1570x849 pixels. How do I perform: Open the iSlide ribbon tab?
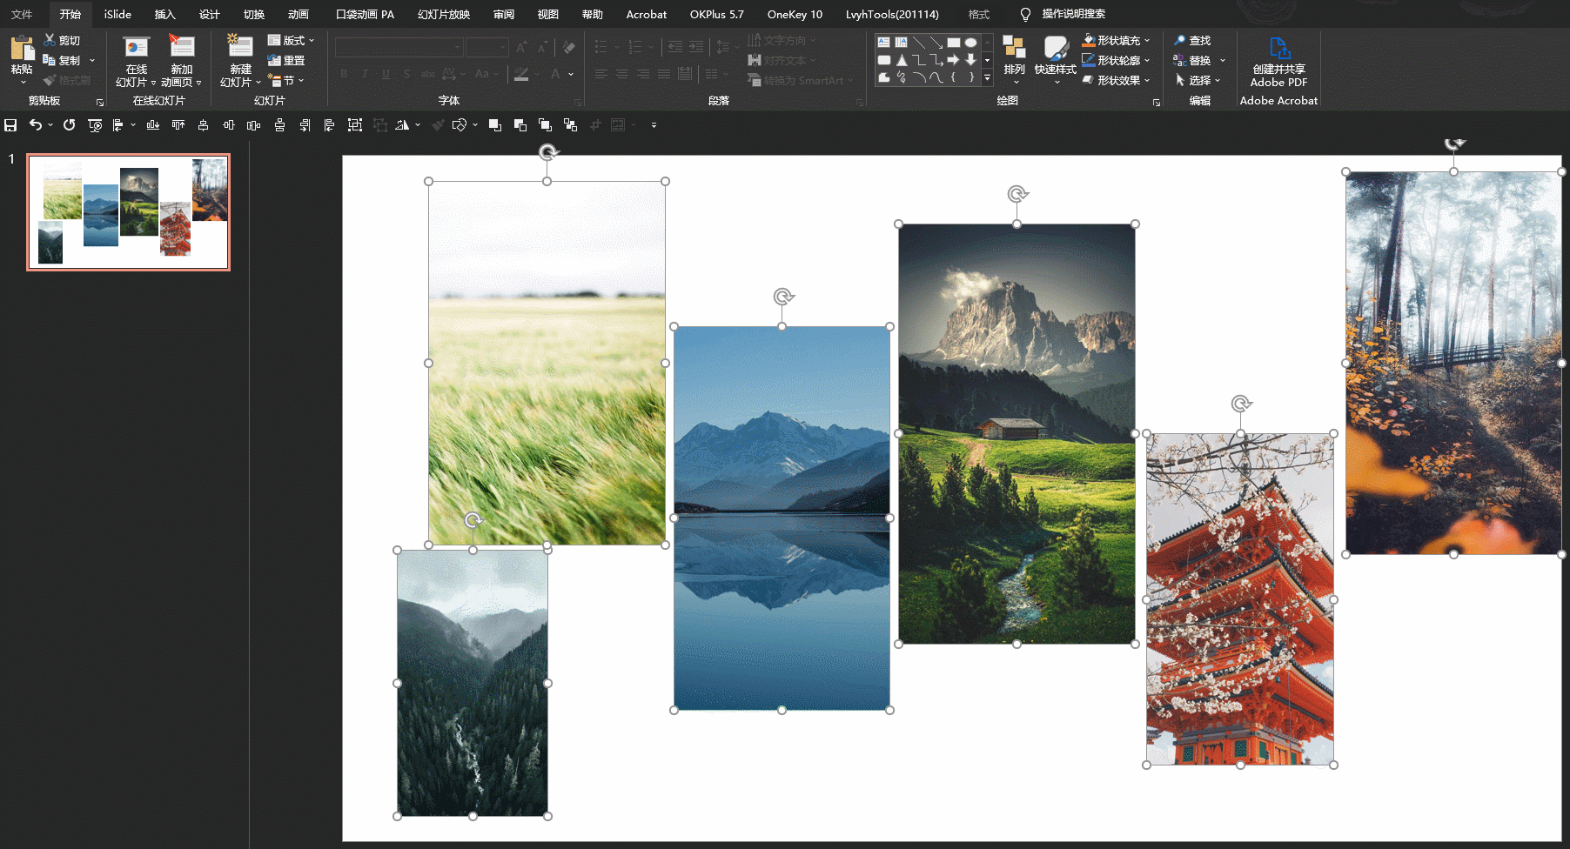[117, 14]
